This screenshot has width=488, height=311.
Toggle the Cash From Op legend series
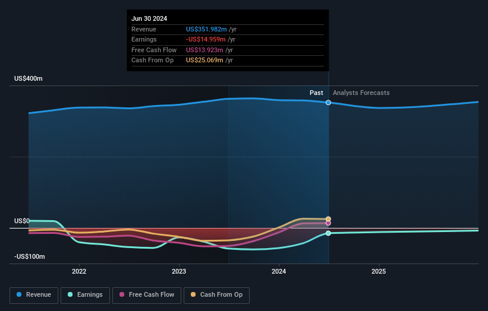coord(216,295)
